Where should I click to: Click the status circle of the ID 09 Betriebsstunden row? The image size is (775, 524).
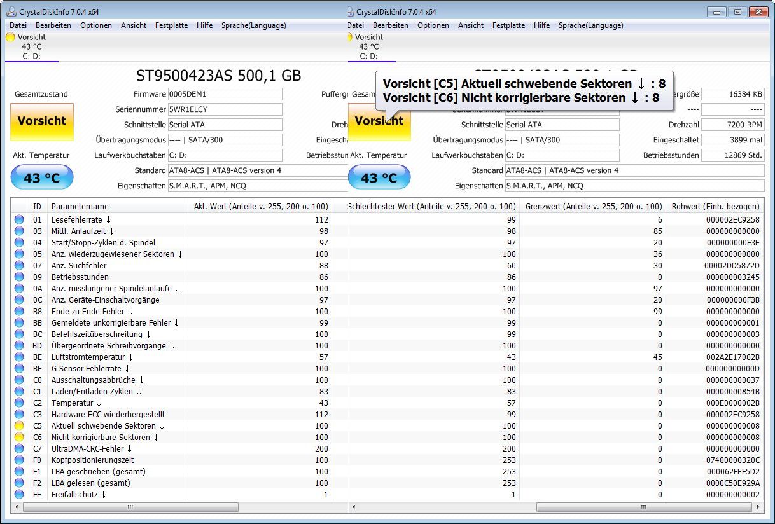pyautogui.click(x=19, y=277)
